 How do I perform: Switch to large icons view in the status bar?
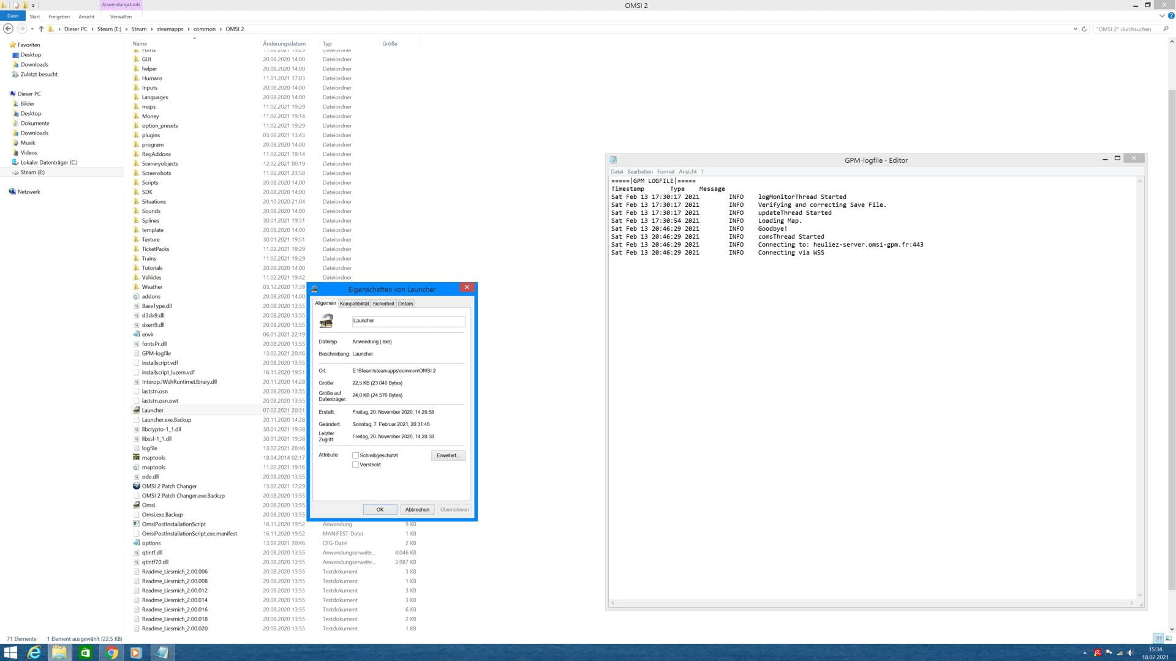1168,638
